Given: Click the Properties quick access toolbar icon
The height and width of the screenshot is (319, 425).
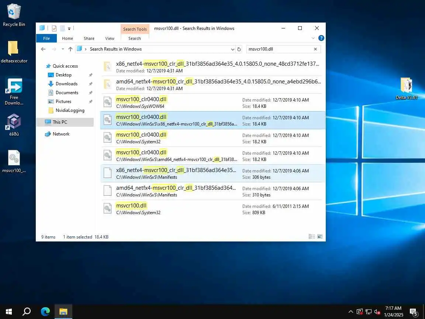Looking at the screenshot, I should click(x=54, y=28).
